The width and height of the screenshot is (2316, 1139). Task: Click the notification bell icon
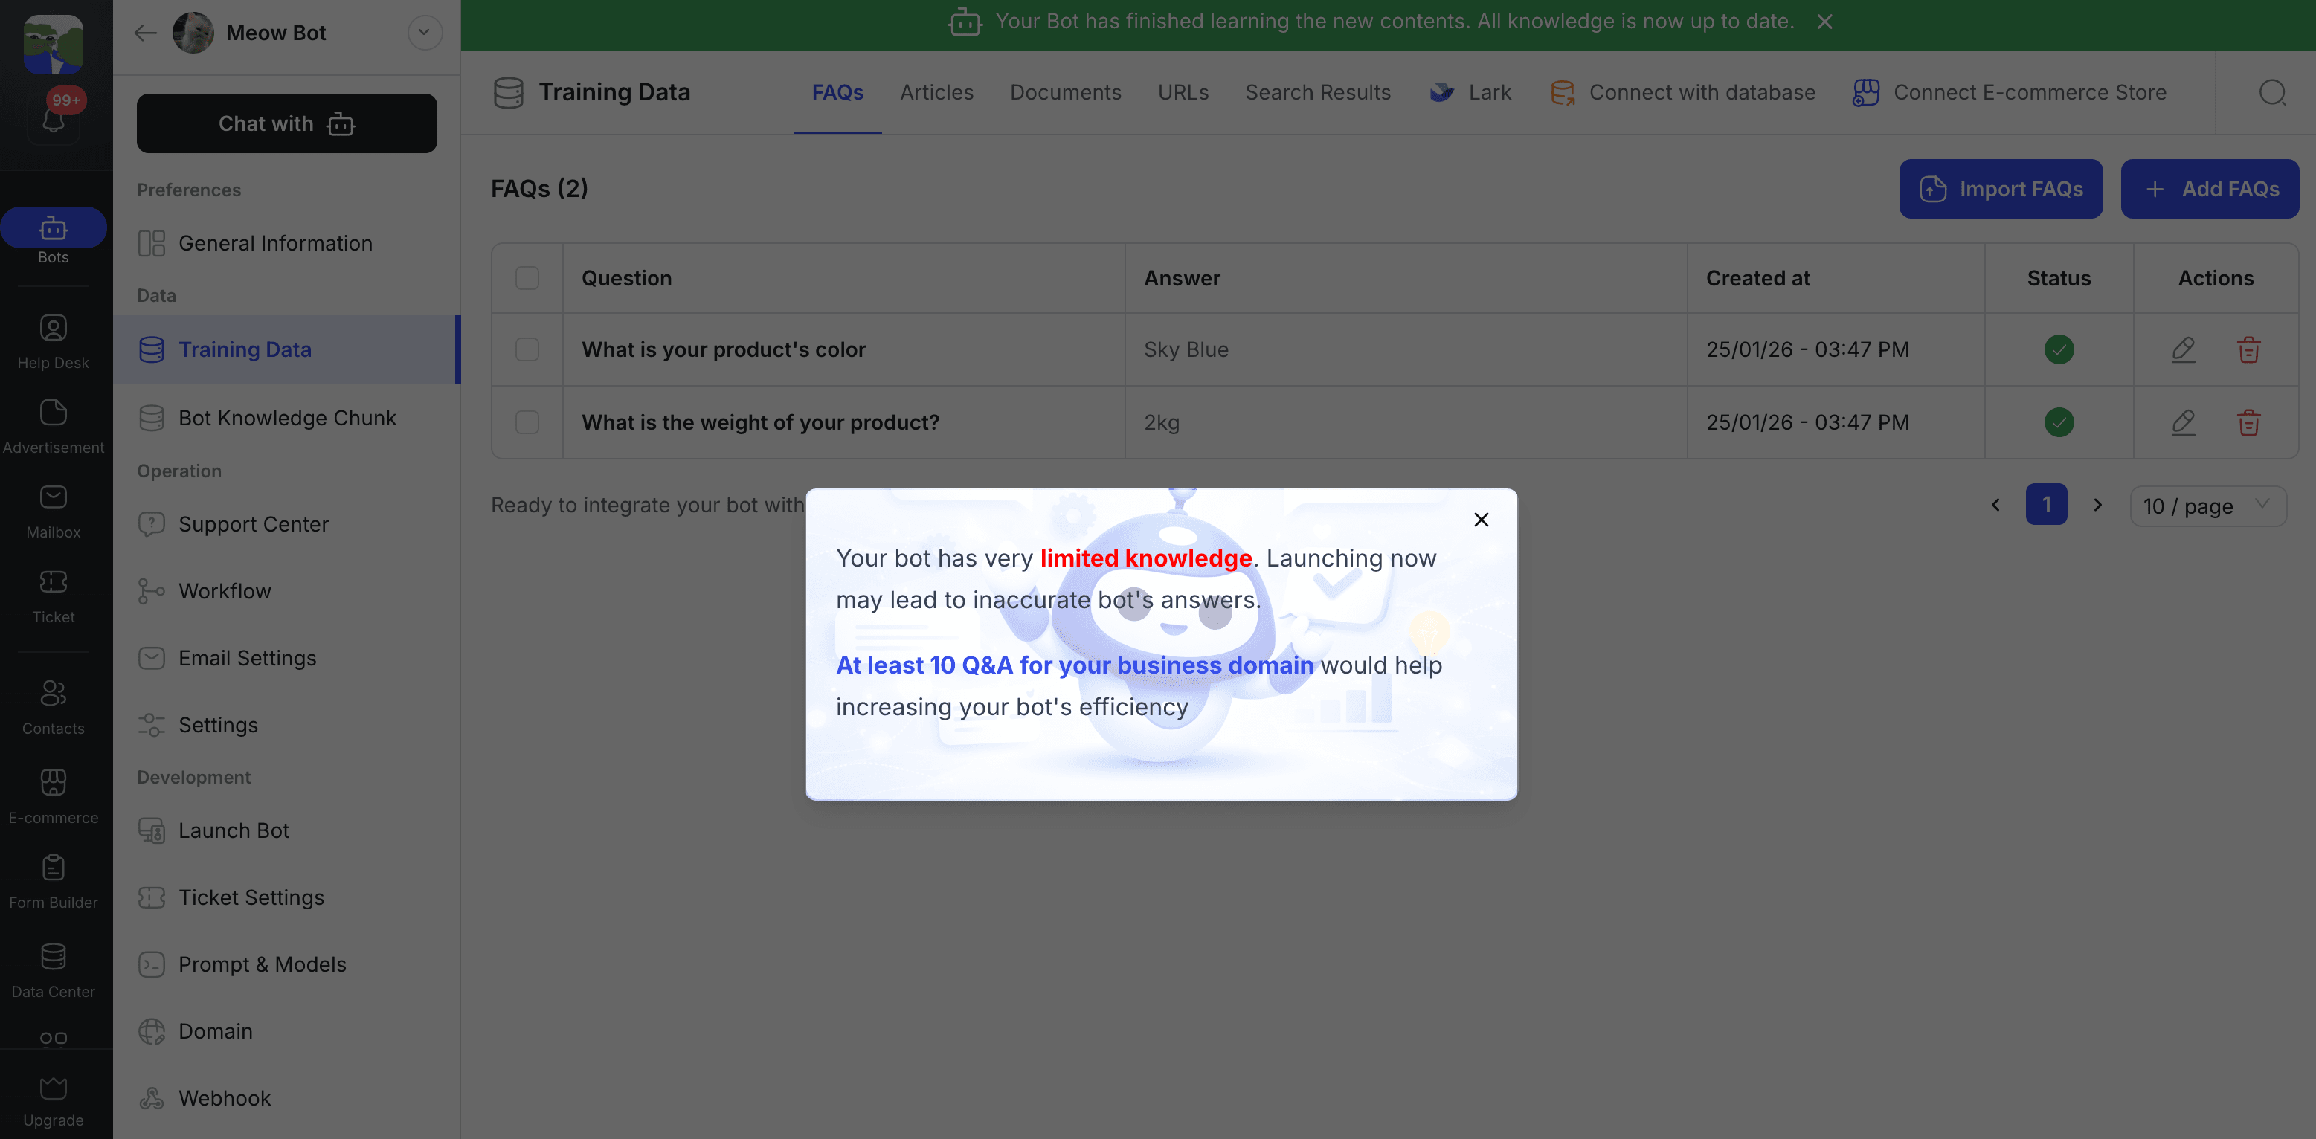pos(53,120)
